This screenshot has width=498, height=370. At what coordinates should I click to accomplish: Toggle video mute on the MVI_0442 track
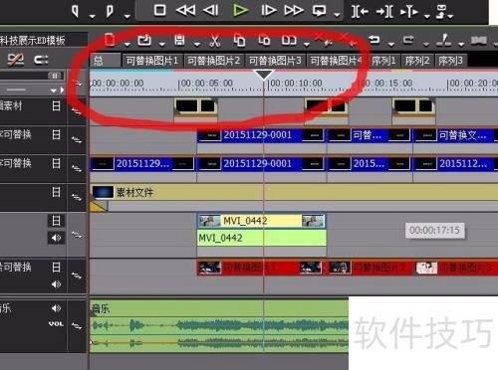pos(56,221)
